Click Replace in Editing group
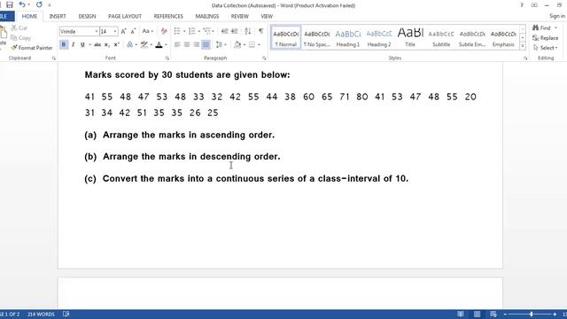The height and width of the screenshot is (319, 567). (546, 37)
